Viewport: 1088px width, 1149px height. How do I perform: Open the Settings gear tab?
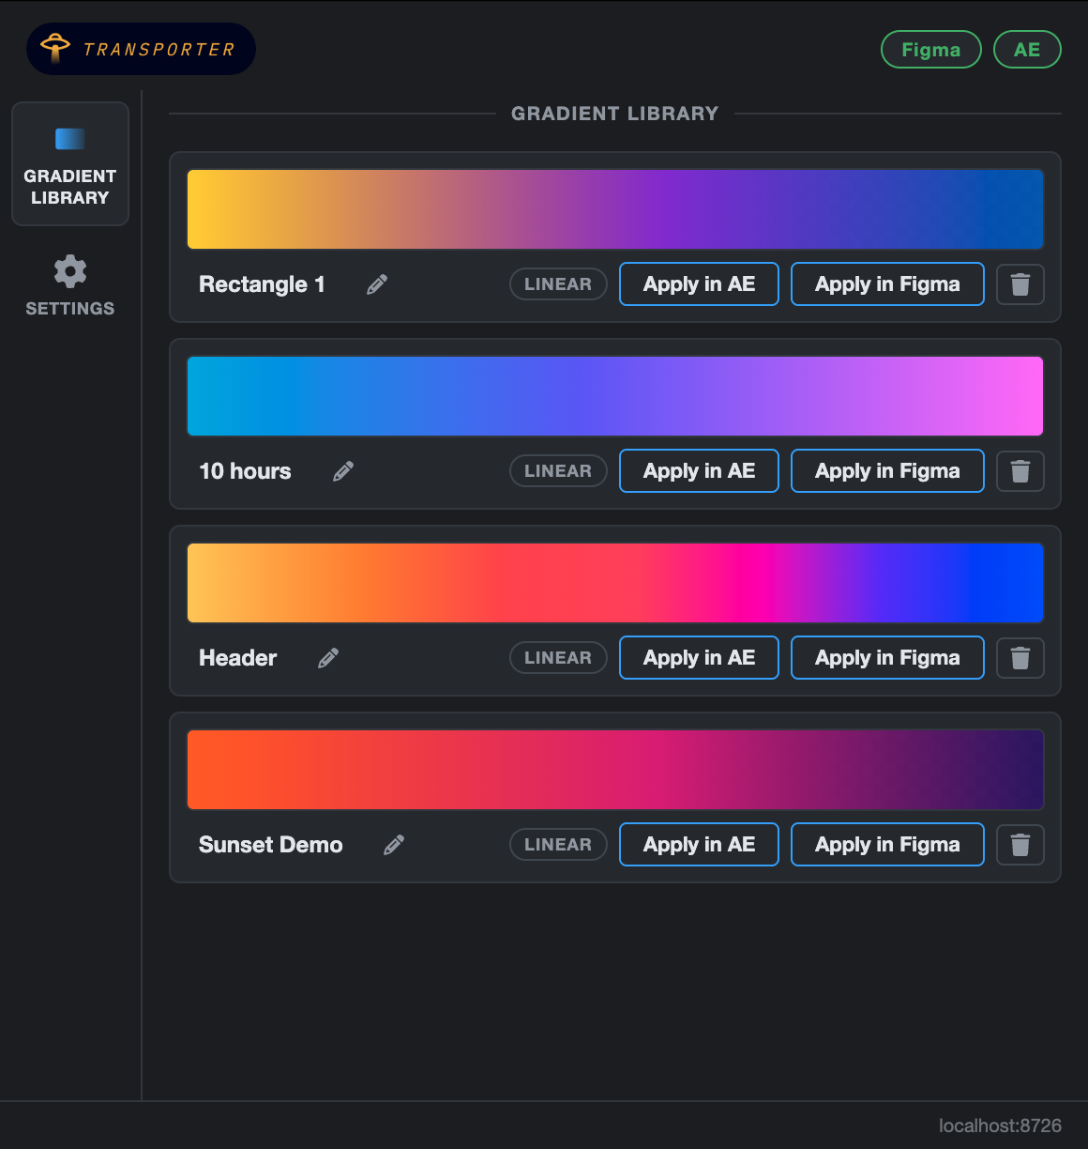pos(70,286)
